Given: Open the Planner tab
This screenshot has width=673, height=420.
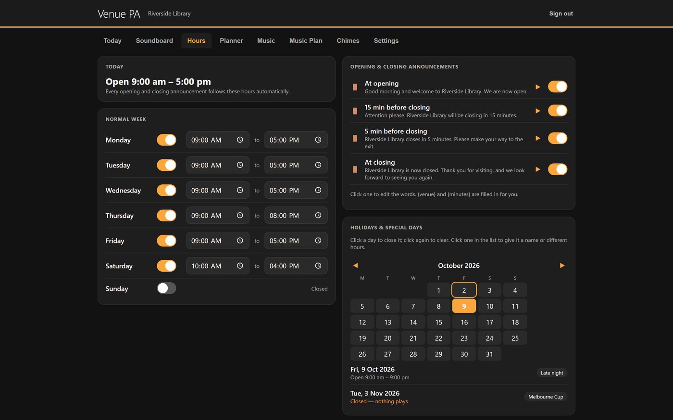Looking at the screenshot, I should pos(231,41).
